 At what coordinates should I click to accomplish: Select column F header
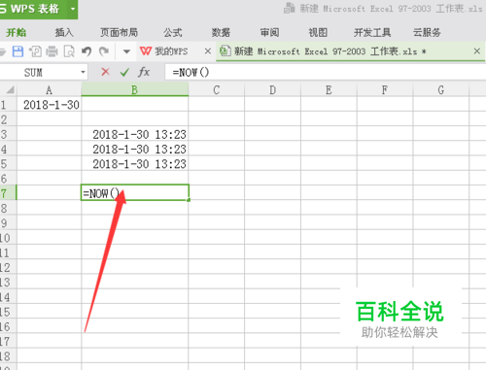[x=385, y=89]
